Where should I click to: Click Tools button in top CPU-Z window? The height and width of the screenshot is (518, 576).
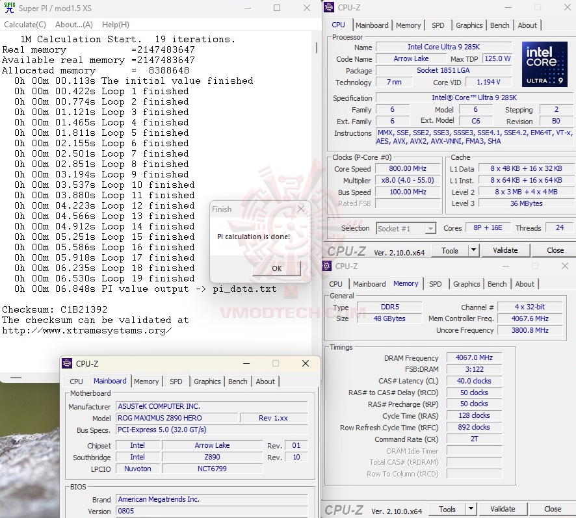(x=450, y=250)
